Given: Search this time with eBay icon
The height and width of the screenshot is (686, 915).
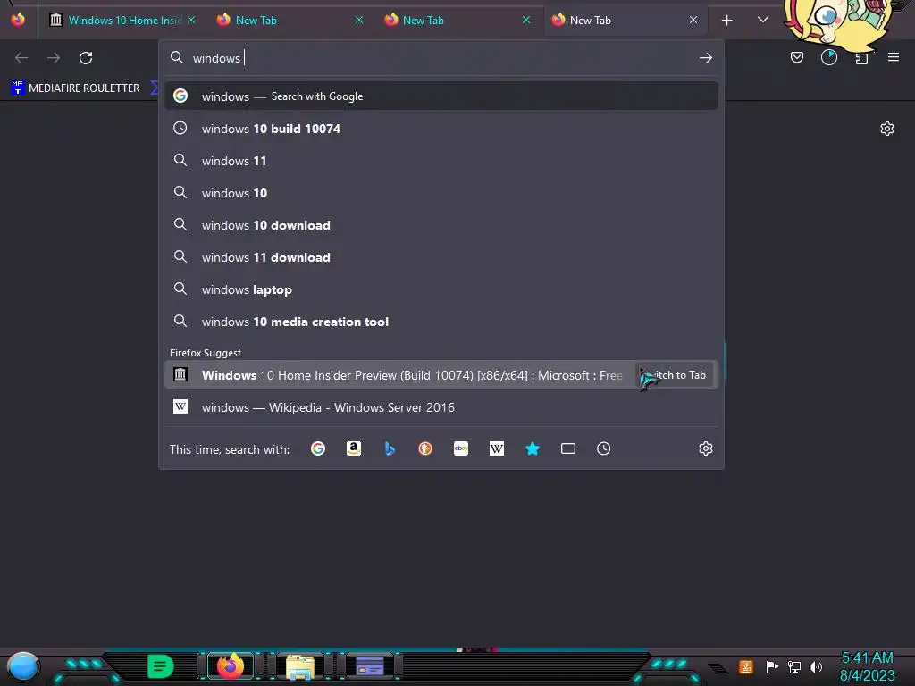Looking at the screenshot, I should (x=461, y=448).
